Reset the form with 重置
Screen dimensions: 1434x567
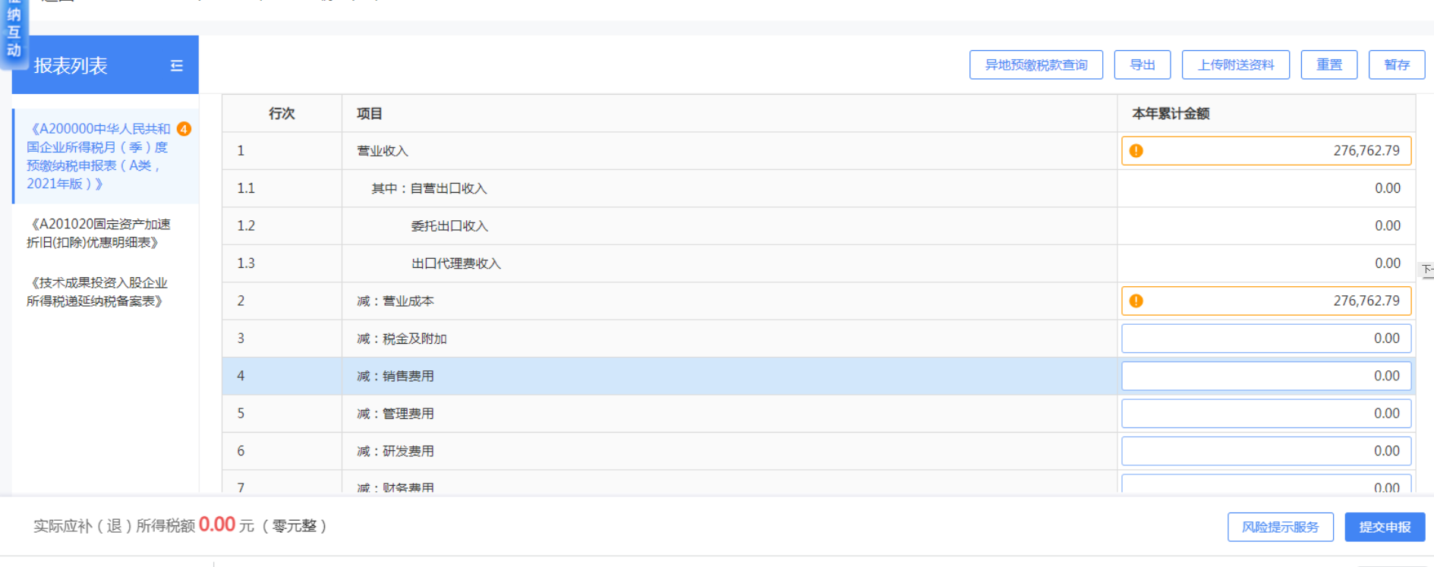[x=1328, y=65]
